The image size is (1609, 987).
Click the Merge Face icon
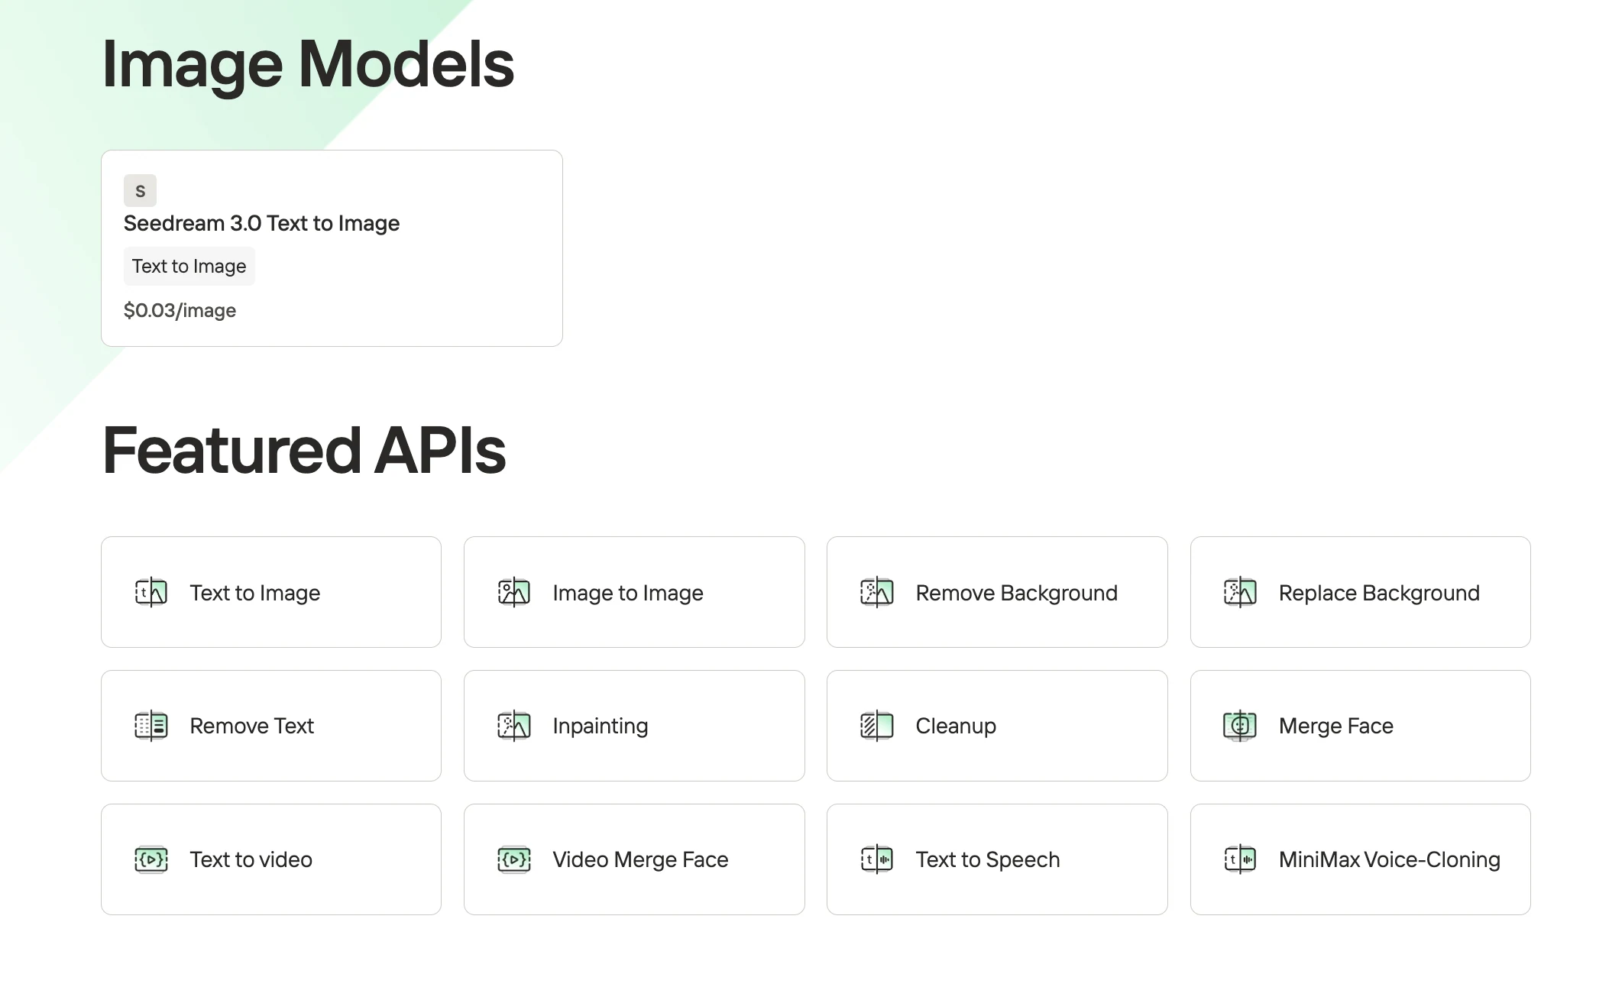click(x=1240, y=726)
